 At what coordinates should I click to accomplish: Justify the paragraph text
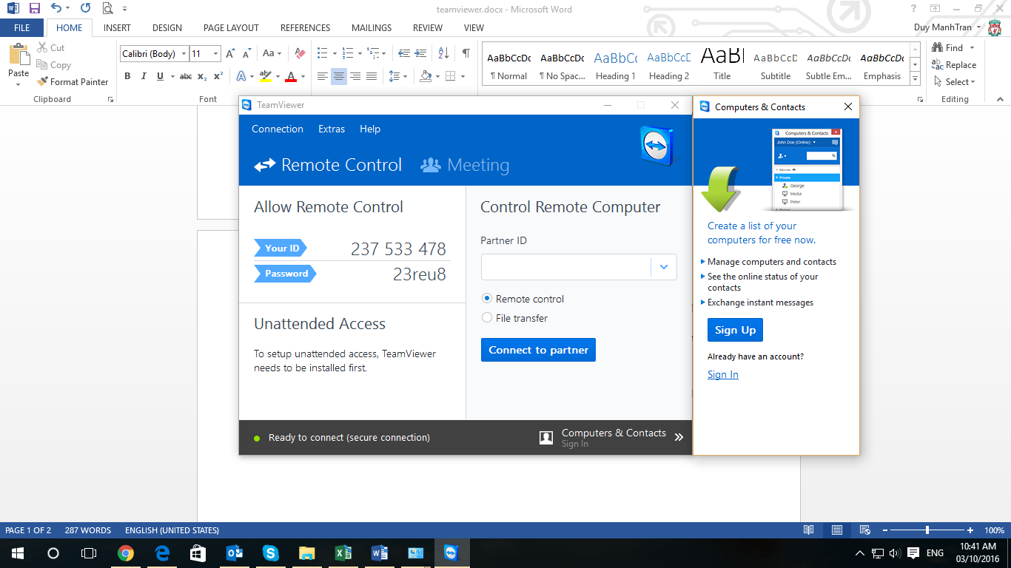[372, 76]
